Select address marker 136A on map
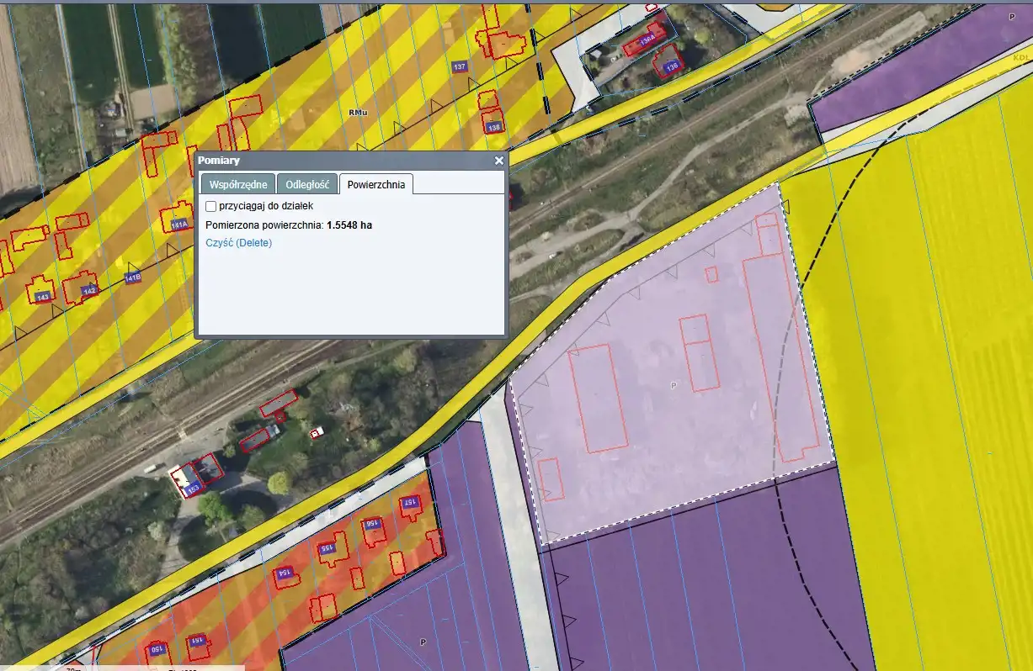The height and width of the screenshot is (671, 1033). pyautogui.click(x=647, y=40)
